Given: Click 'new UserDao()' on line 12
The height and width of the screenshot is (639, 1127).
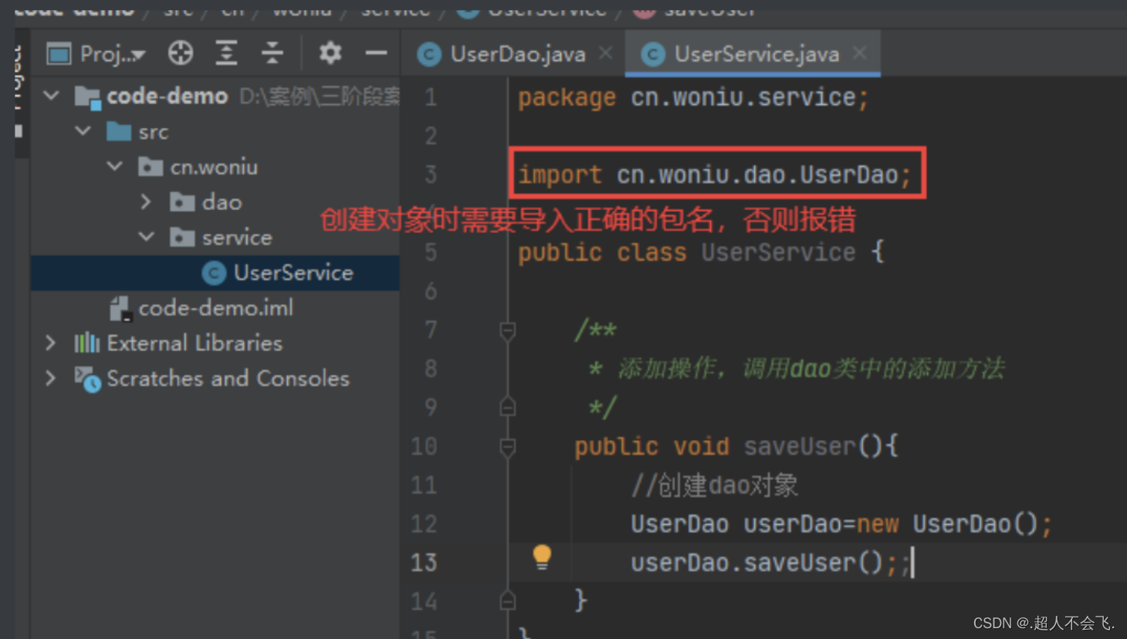Looking at the screenshot, I should 947,524.
